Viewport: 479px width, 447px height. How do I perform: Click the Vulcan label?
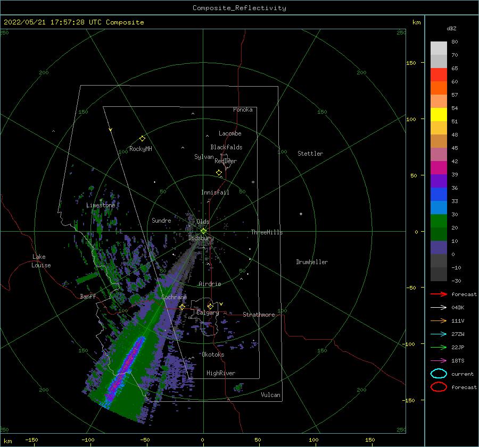click(270, 395)
